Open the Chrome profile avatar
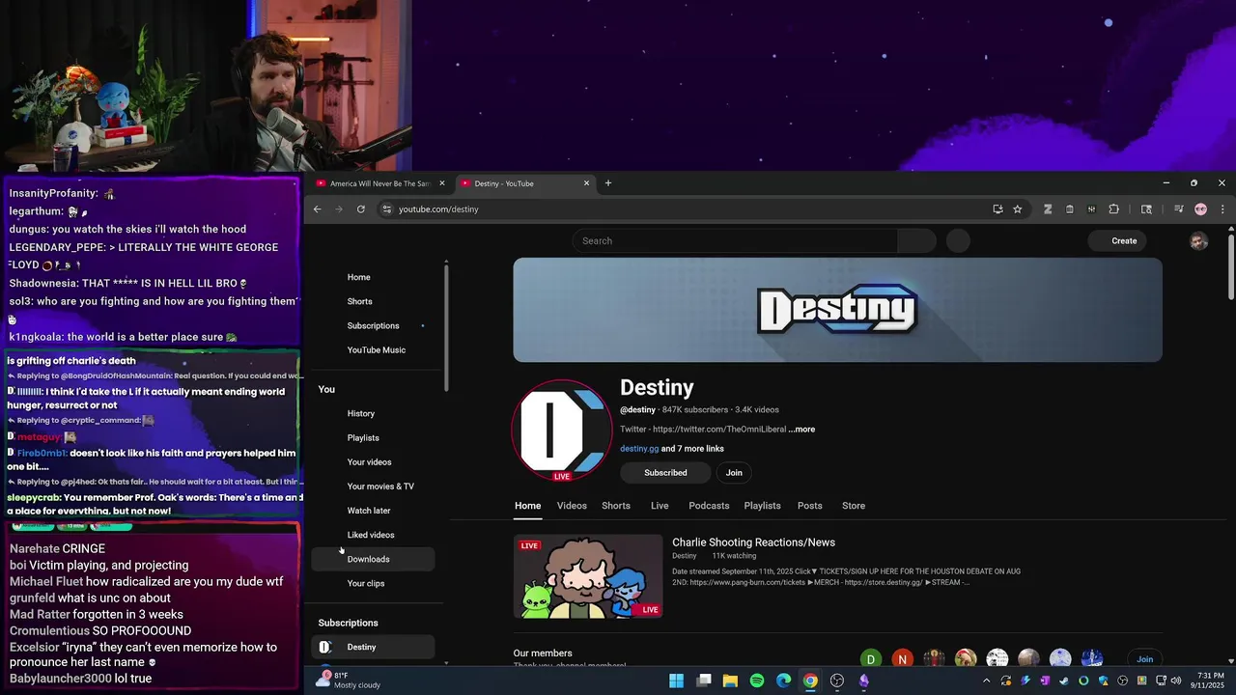The width and height of the screenshot is (1236, 695). [x=1200, y=209]
